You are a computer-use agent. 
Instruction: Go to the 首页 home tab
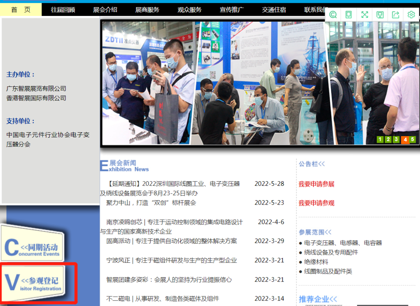21,10
